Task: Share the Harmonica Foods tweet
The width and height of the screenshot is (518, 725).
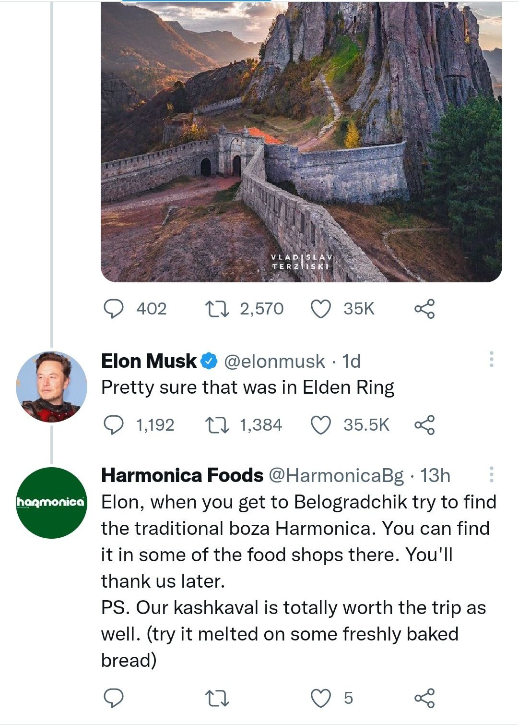Action: 424,698
